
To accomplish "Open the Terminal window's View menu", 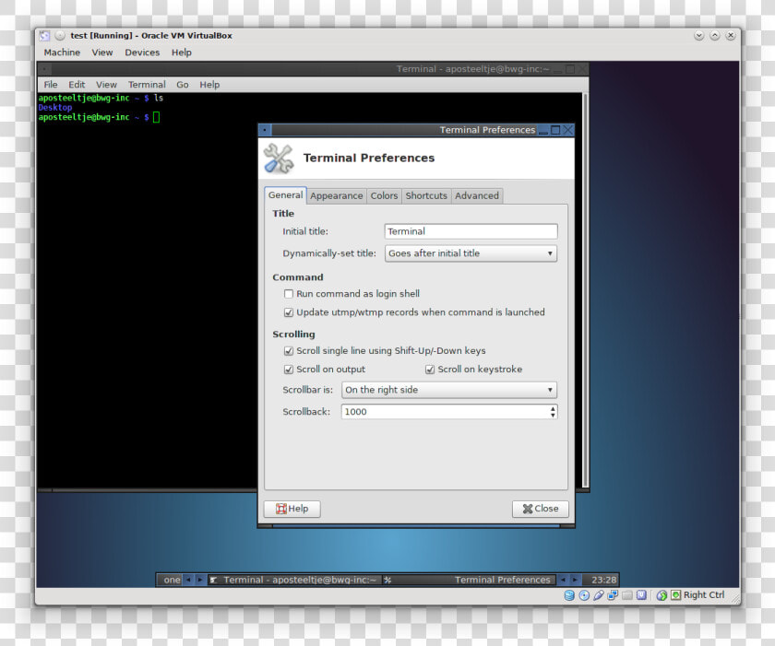I will pos(106,85).
